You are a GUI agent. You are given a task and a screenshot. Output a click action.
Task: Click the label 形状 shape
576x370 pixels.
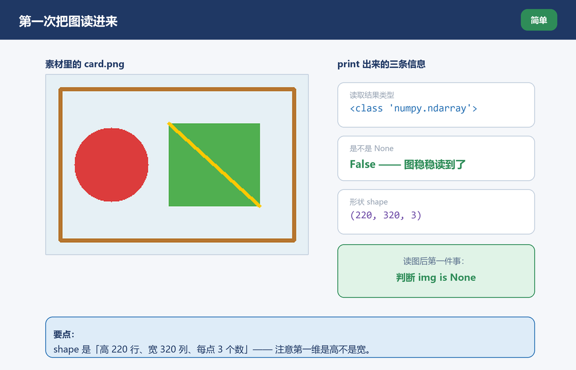[369, 202]
